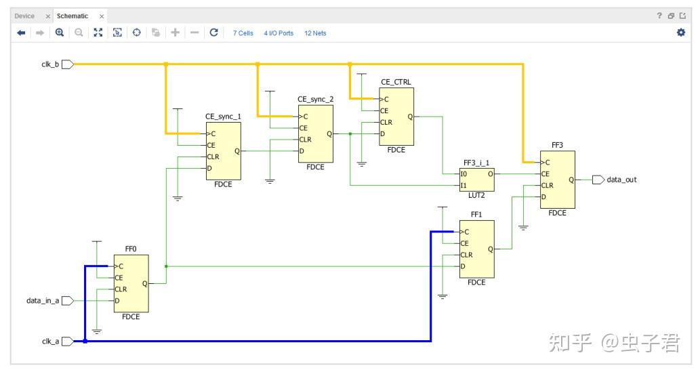Select the FF3_i_1 LUT2 cell
The width and height of the screenshot is (698, 372).
(x=477, y=180)
